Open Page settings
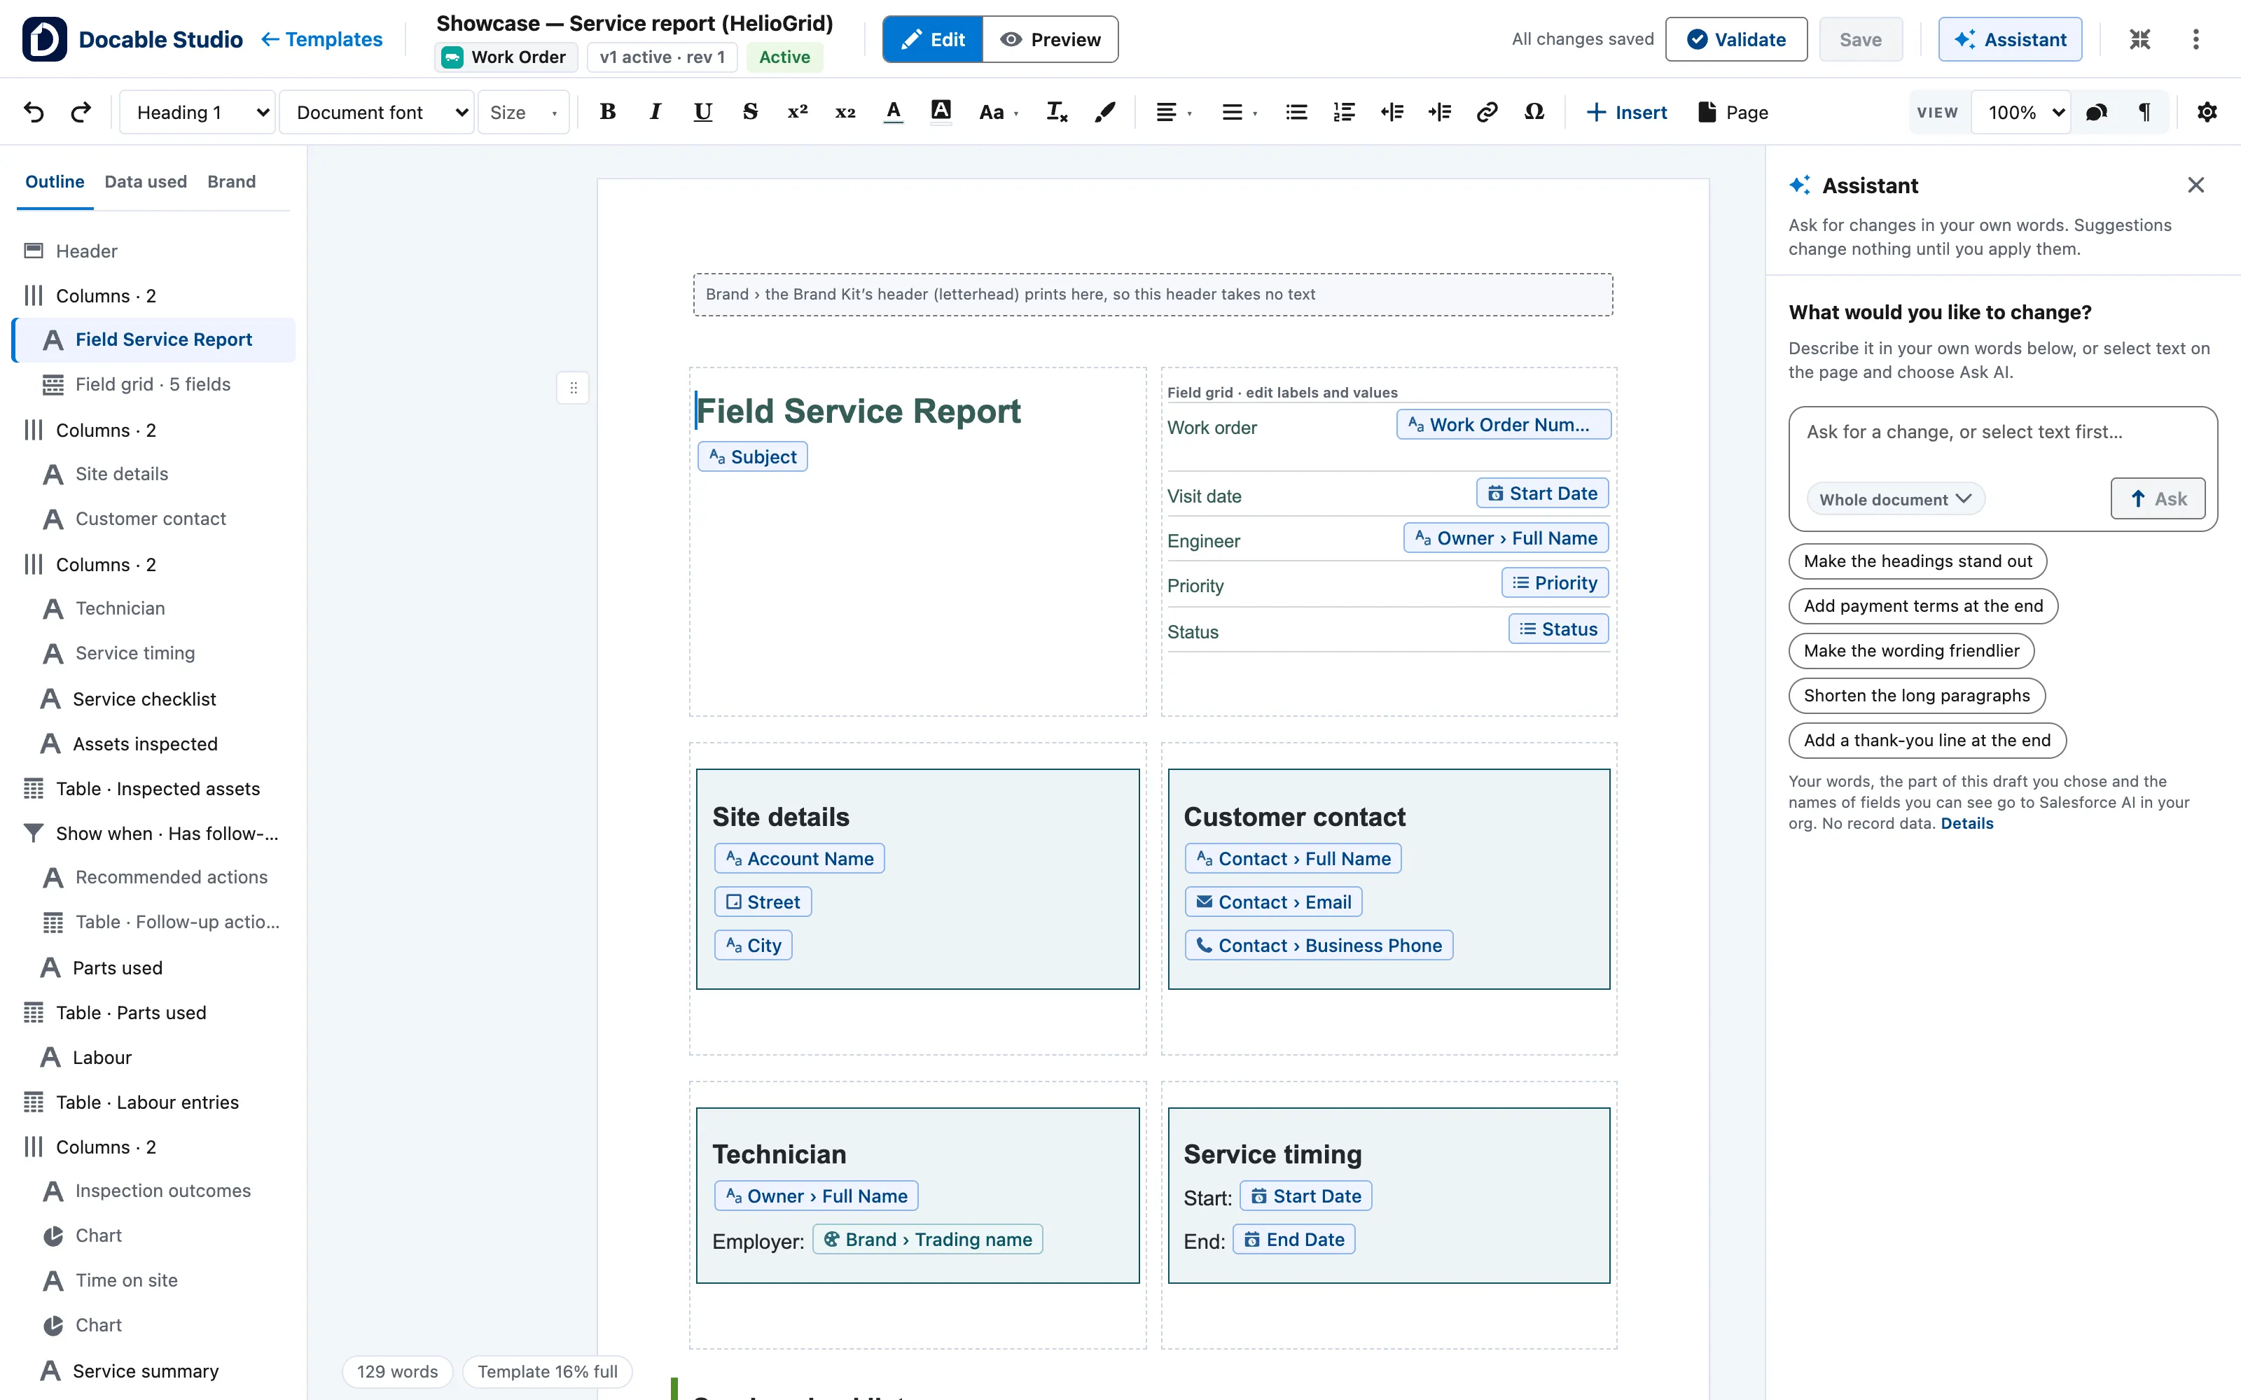Screen dimensions: 2241x1400 pyautogui.click(x=1733, y=112)
